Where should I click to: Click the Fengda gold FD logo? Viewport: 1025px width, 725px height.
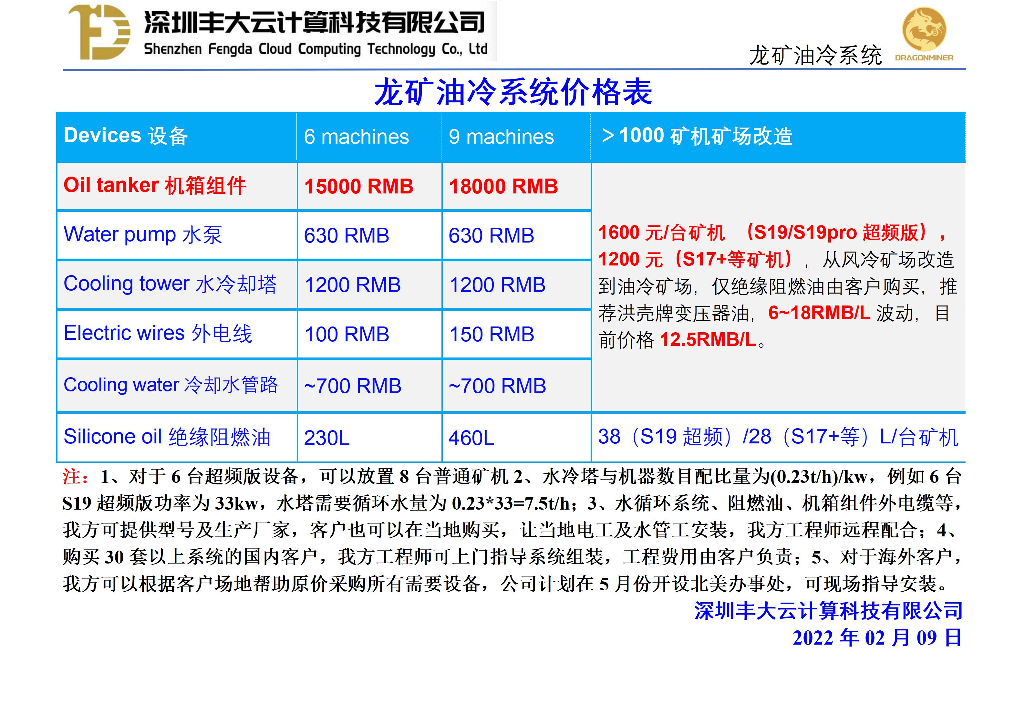pos(99,32)
